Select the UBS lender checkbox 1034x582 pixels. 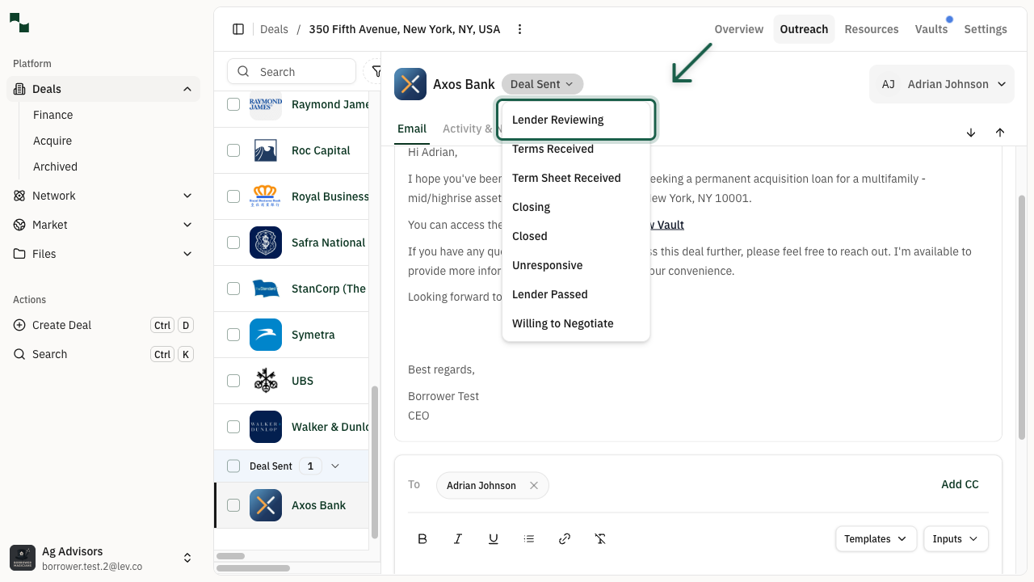233,381
